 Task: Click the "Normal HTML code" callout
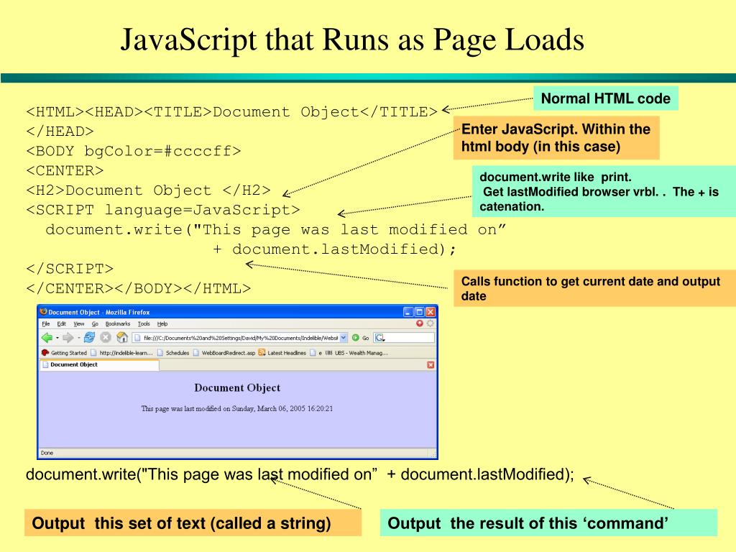(x=605, y=98)
